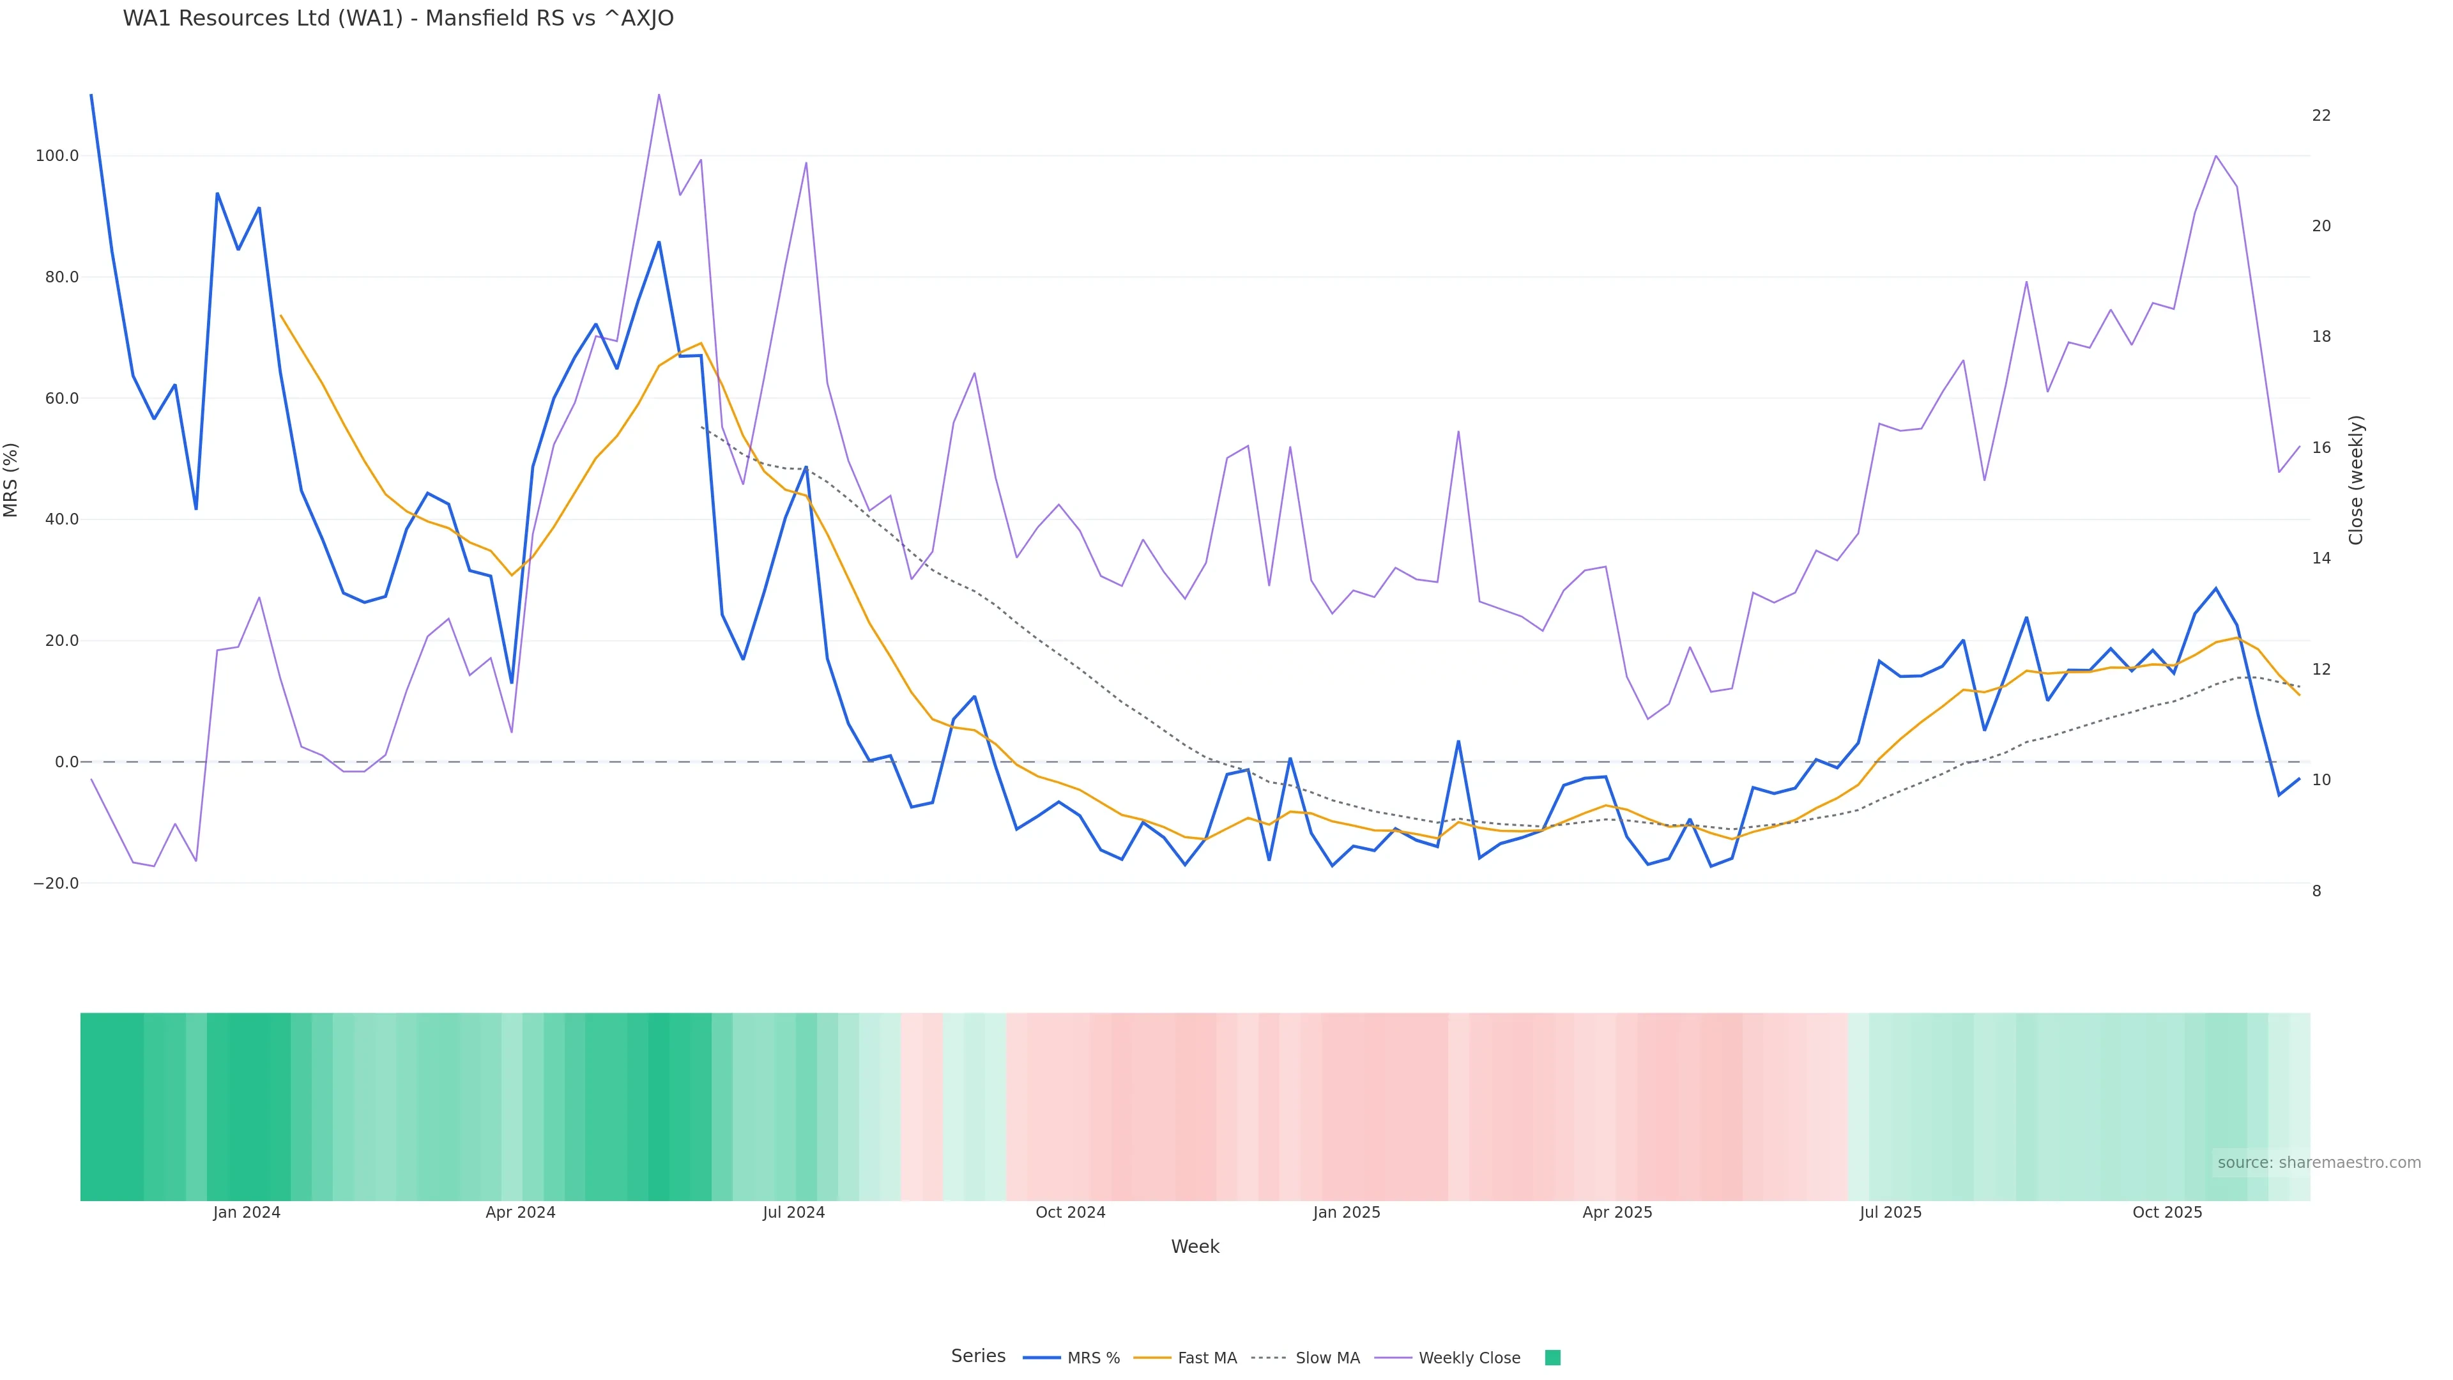Click the Oct 2025 x-axis tick label
2453x1380 pixels.
[x=2167, y=1213]
